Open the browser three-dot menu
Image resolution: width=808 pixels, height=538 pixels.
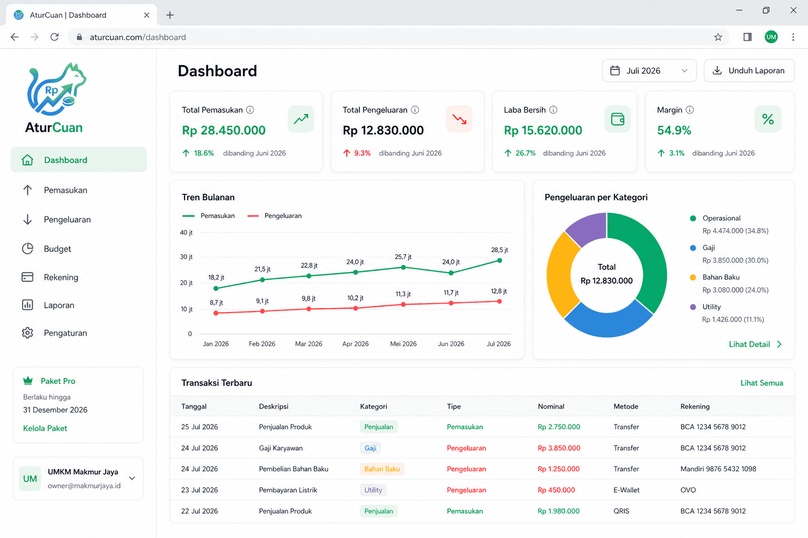793,37
